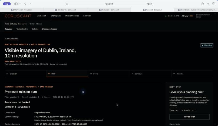This screenshot has width=218, height=126.
Task: Open the sidebar options dropdown arrow
Action: pos(20,4)
